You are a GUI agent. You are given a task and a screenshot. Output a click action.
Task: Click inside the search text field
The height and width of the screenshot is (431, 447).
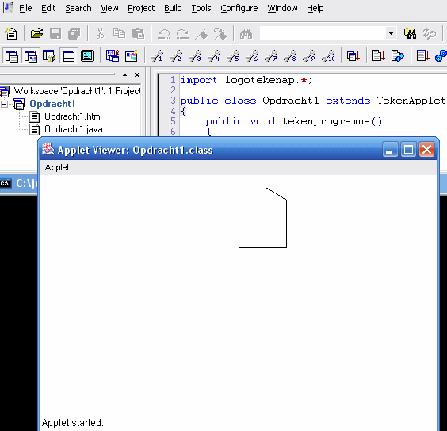tap(323, 33)
